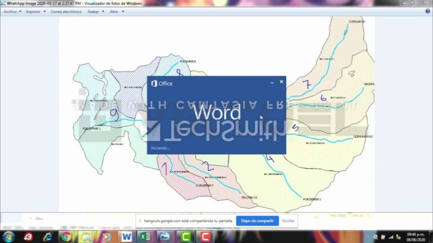Viewport: 433px width, 243px height.
Task: Click the QUEHUARANGO label on map
Action: tap(363, 136)
